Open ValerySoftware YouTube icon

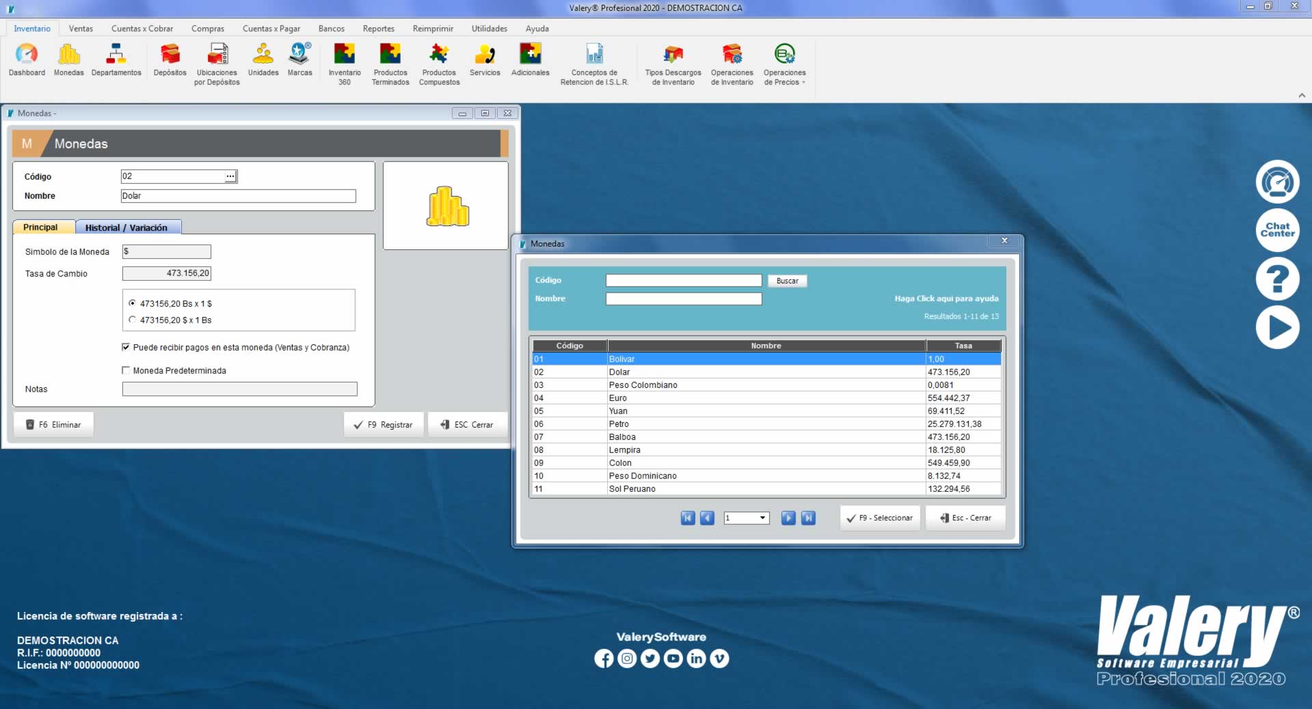coord(673,658)
